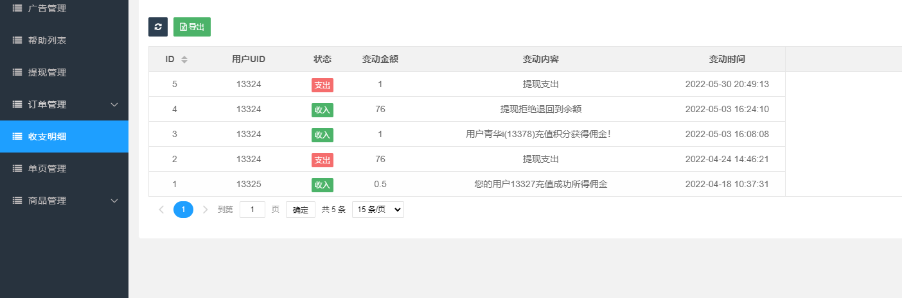Open 提现管理 menu item
The height and width of the screenshot is (298, 902).
[x=64, y=72]
